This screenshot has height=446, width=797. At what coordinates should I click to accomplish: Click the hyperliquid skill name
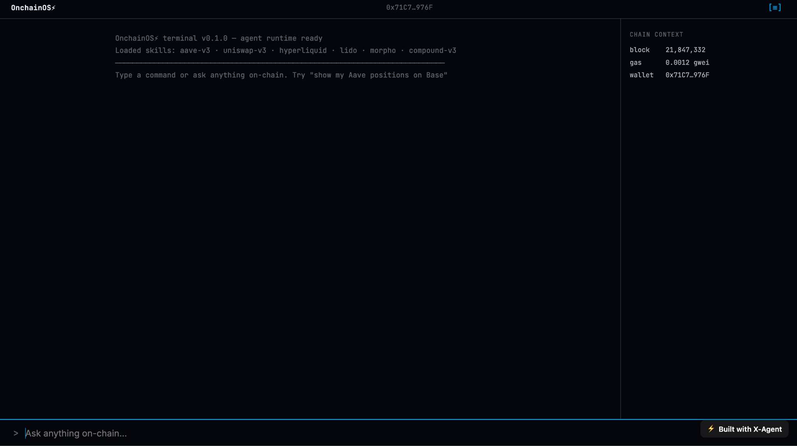(303, 50)
